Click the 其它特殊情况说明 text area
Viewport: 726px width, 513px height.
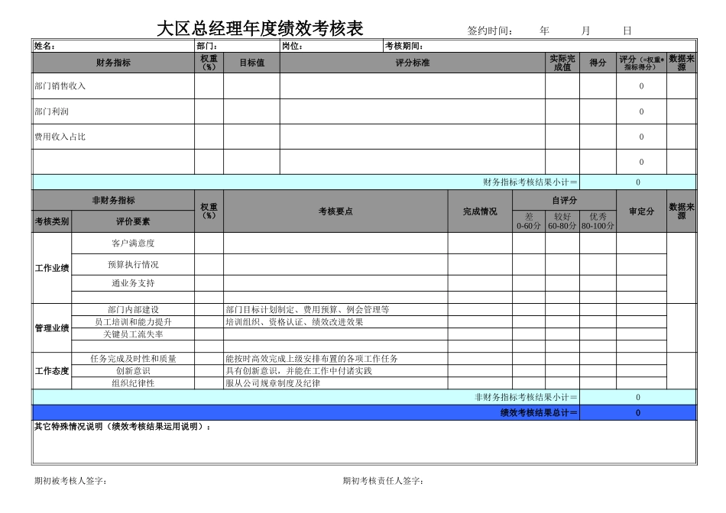click(x=365, y=442)
